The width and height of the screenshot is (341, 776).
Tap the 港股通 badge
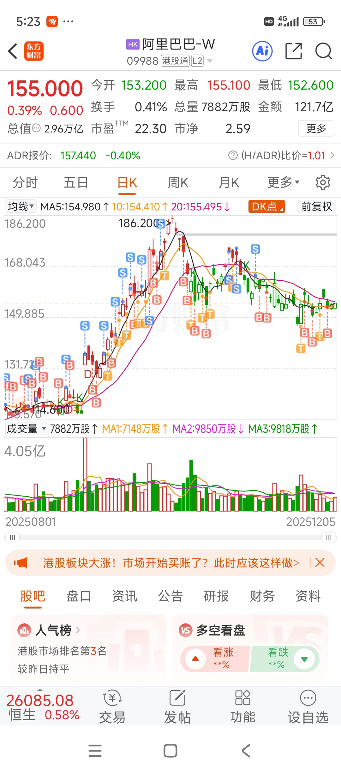(175, 61)
